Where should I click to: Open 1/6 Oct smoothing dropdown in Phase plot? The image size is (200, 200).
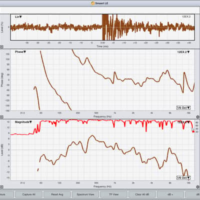[x=183, y=107]
